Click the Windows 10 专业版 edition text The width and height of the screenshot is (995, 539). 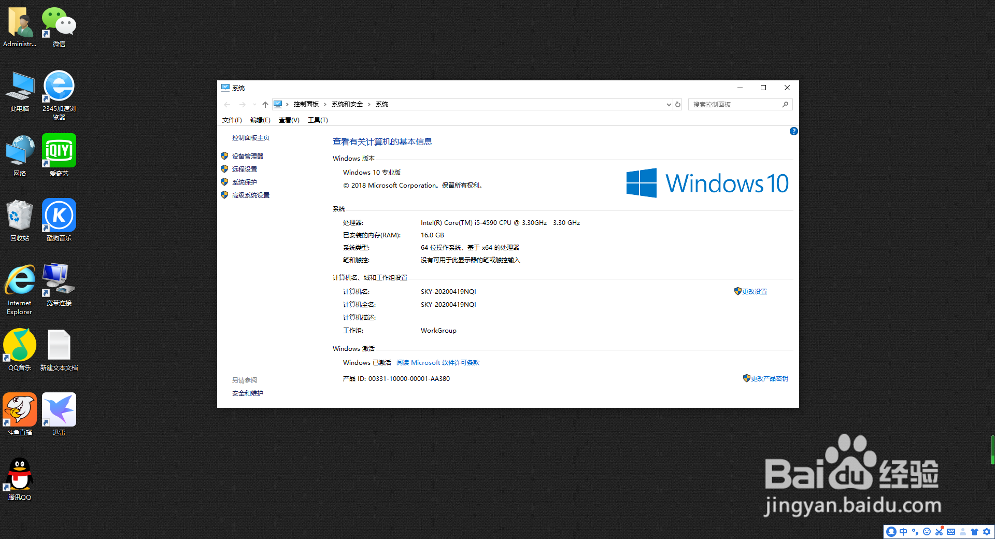(372, 173)
